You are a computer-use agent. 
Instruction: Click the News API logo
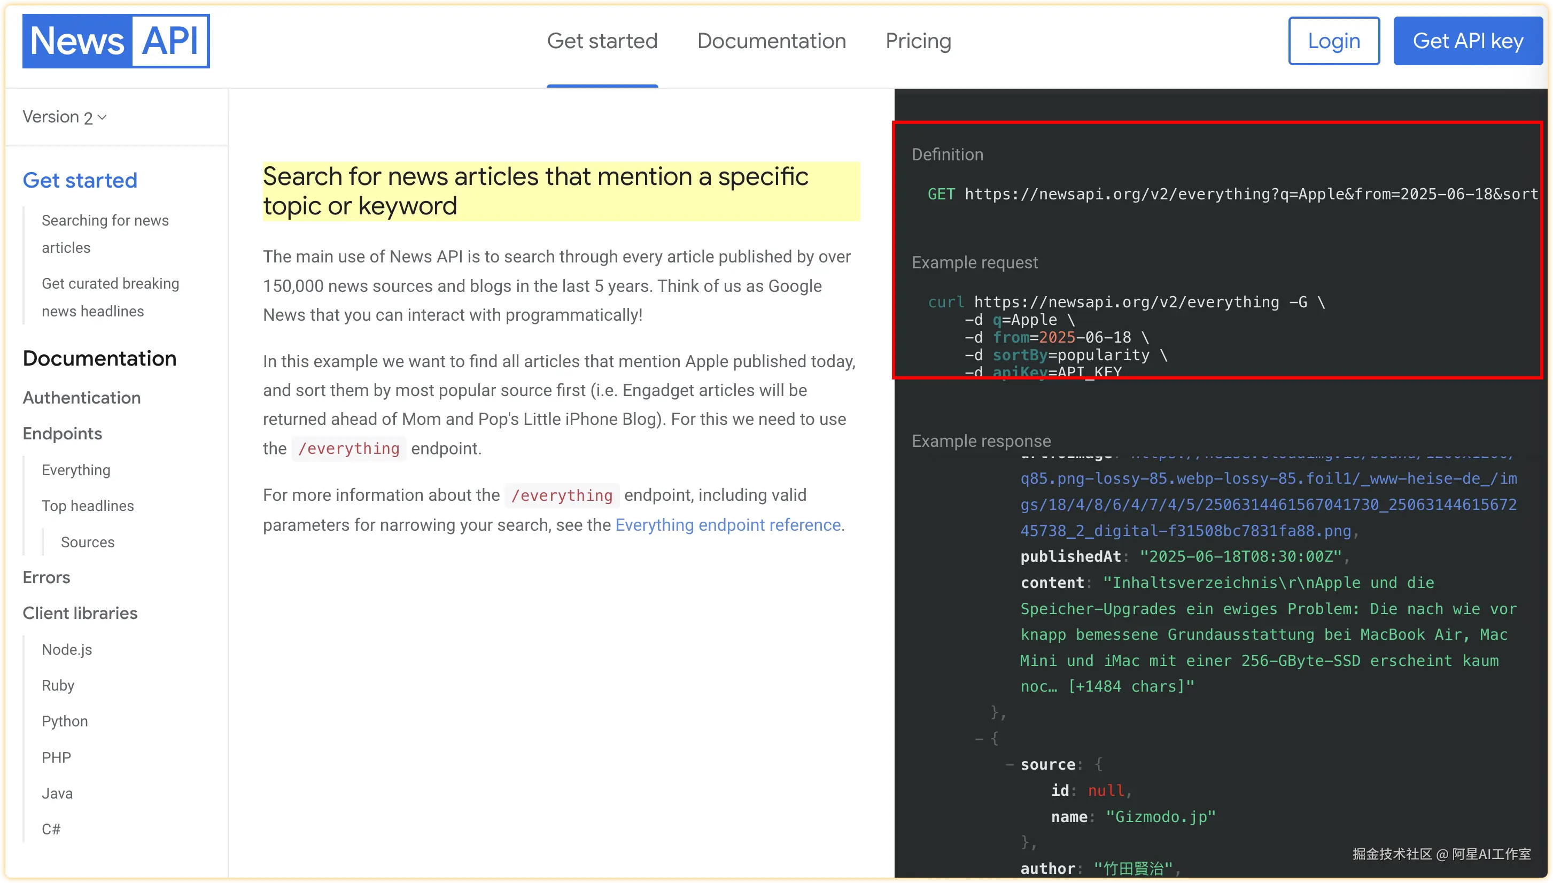coord(116,41)
